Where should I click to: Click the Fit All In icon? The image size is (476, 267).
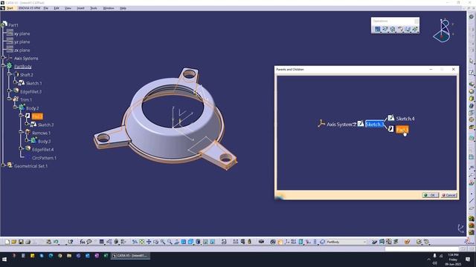142,242
